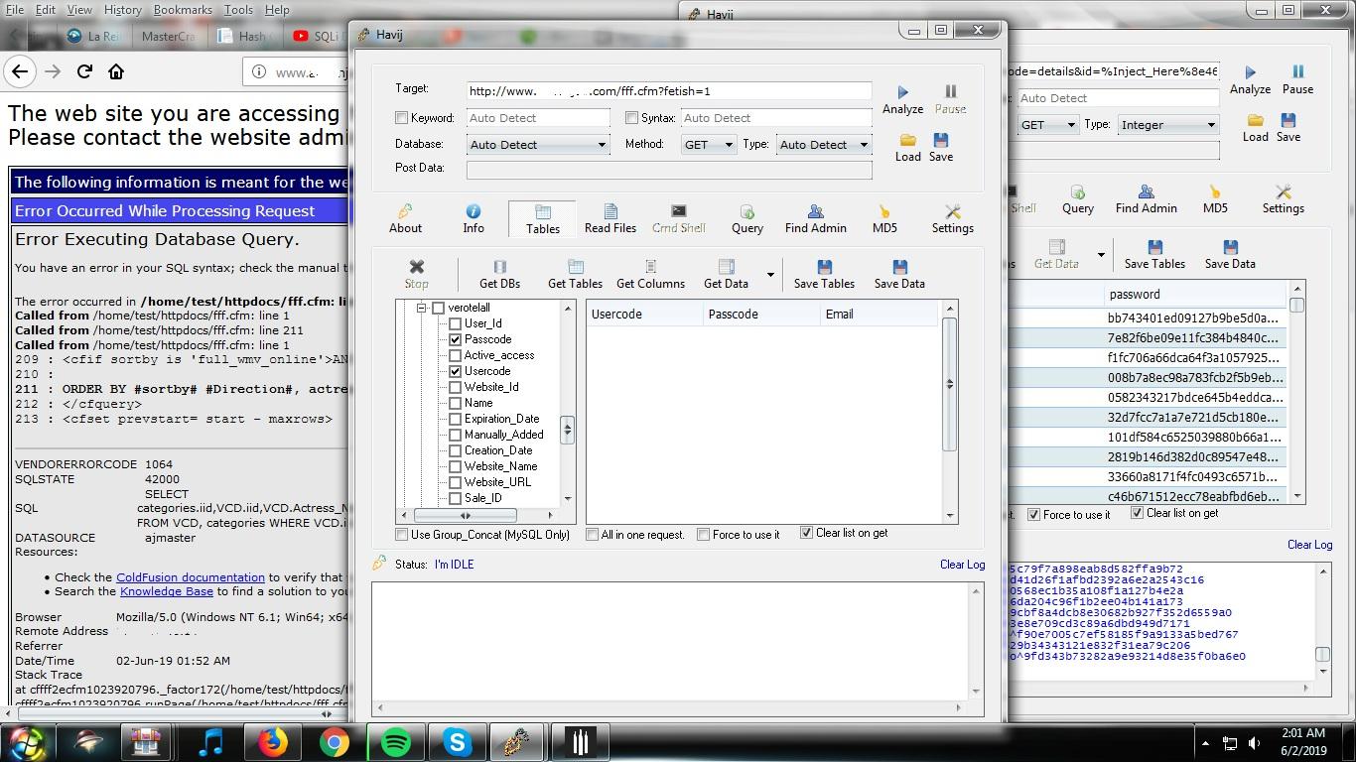
Task: Click the Target URL input field
Action: pos(669,91)
